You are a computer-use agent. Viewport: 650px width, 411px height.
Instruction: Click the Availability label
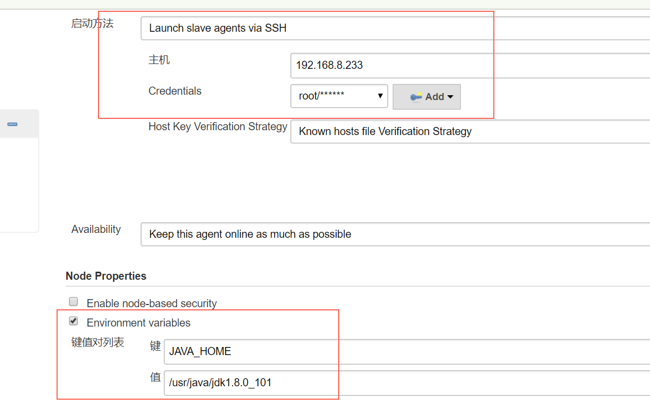click(x=96, y=229)
